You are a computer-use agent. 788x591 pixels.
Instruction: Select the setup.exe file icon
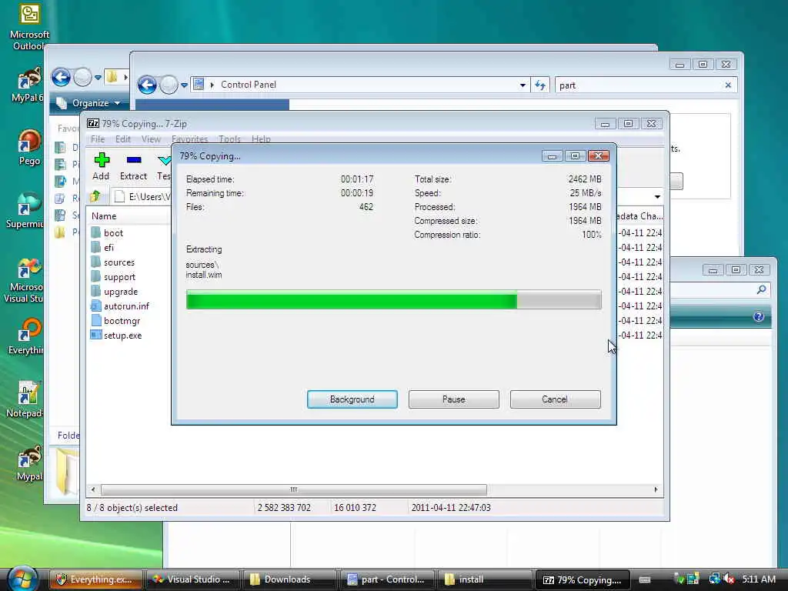point(96,335)
